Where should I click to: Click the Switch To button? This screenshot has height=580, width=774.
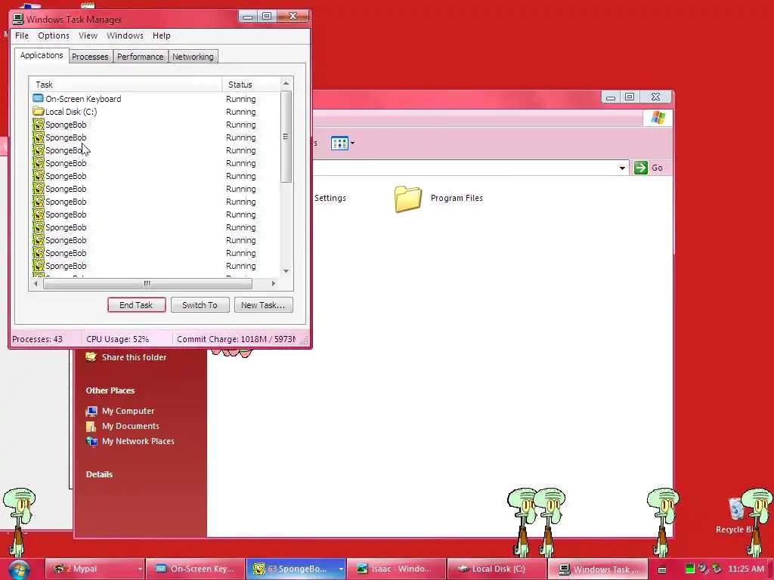(200, 305)
